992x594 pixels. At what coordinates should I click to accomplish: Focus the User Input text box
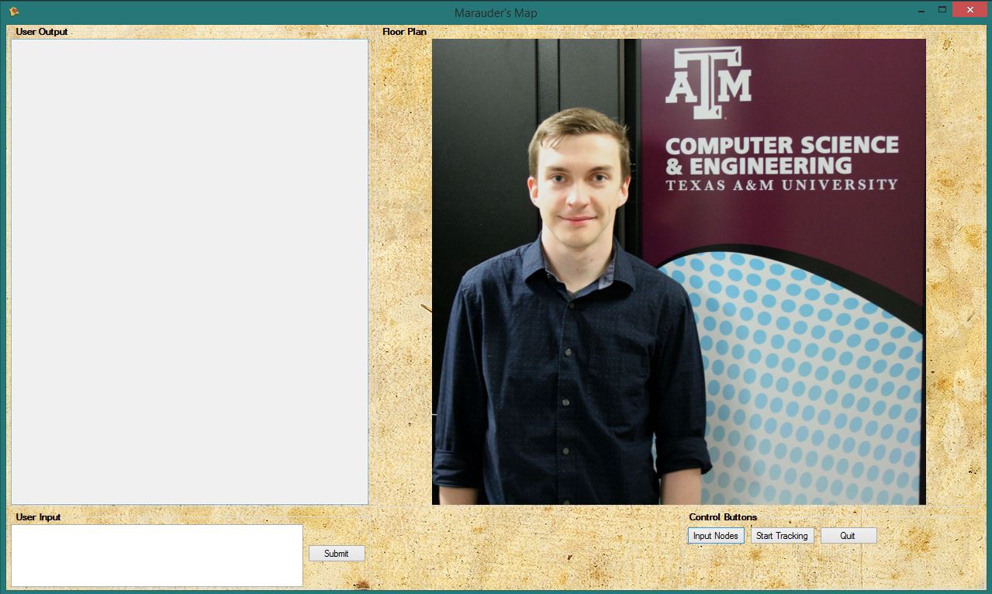(x=157, y=555)
